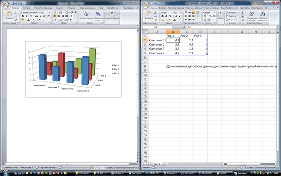Toggle italic formatting in Excel ribbon
281x176 pixels.
click(x=166, y=16)
